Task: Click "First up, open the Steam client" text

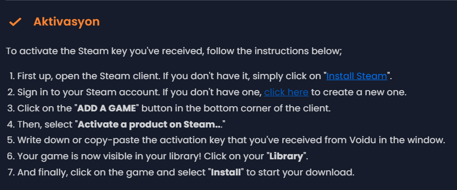Action: click(x=91, y=76)
